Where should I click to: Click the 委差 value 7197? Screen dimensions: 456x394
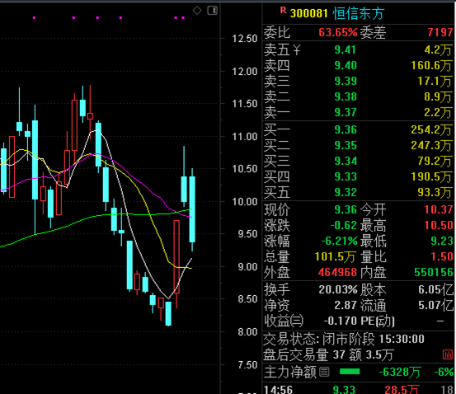click(x=440, y=32)
